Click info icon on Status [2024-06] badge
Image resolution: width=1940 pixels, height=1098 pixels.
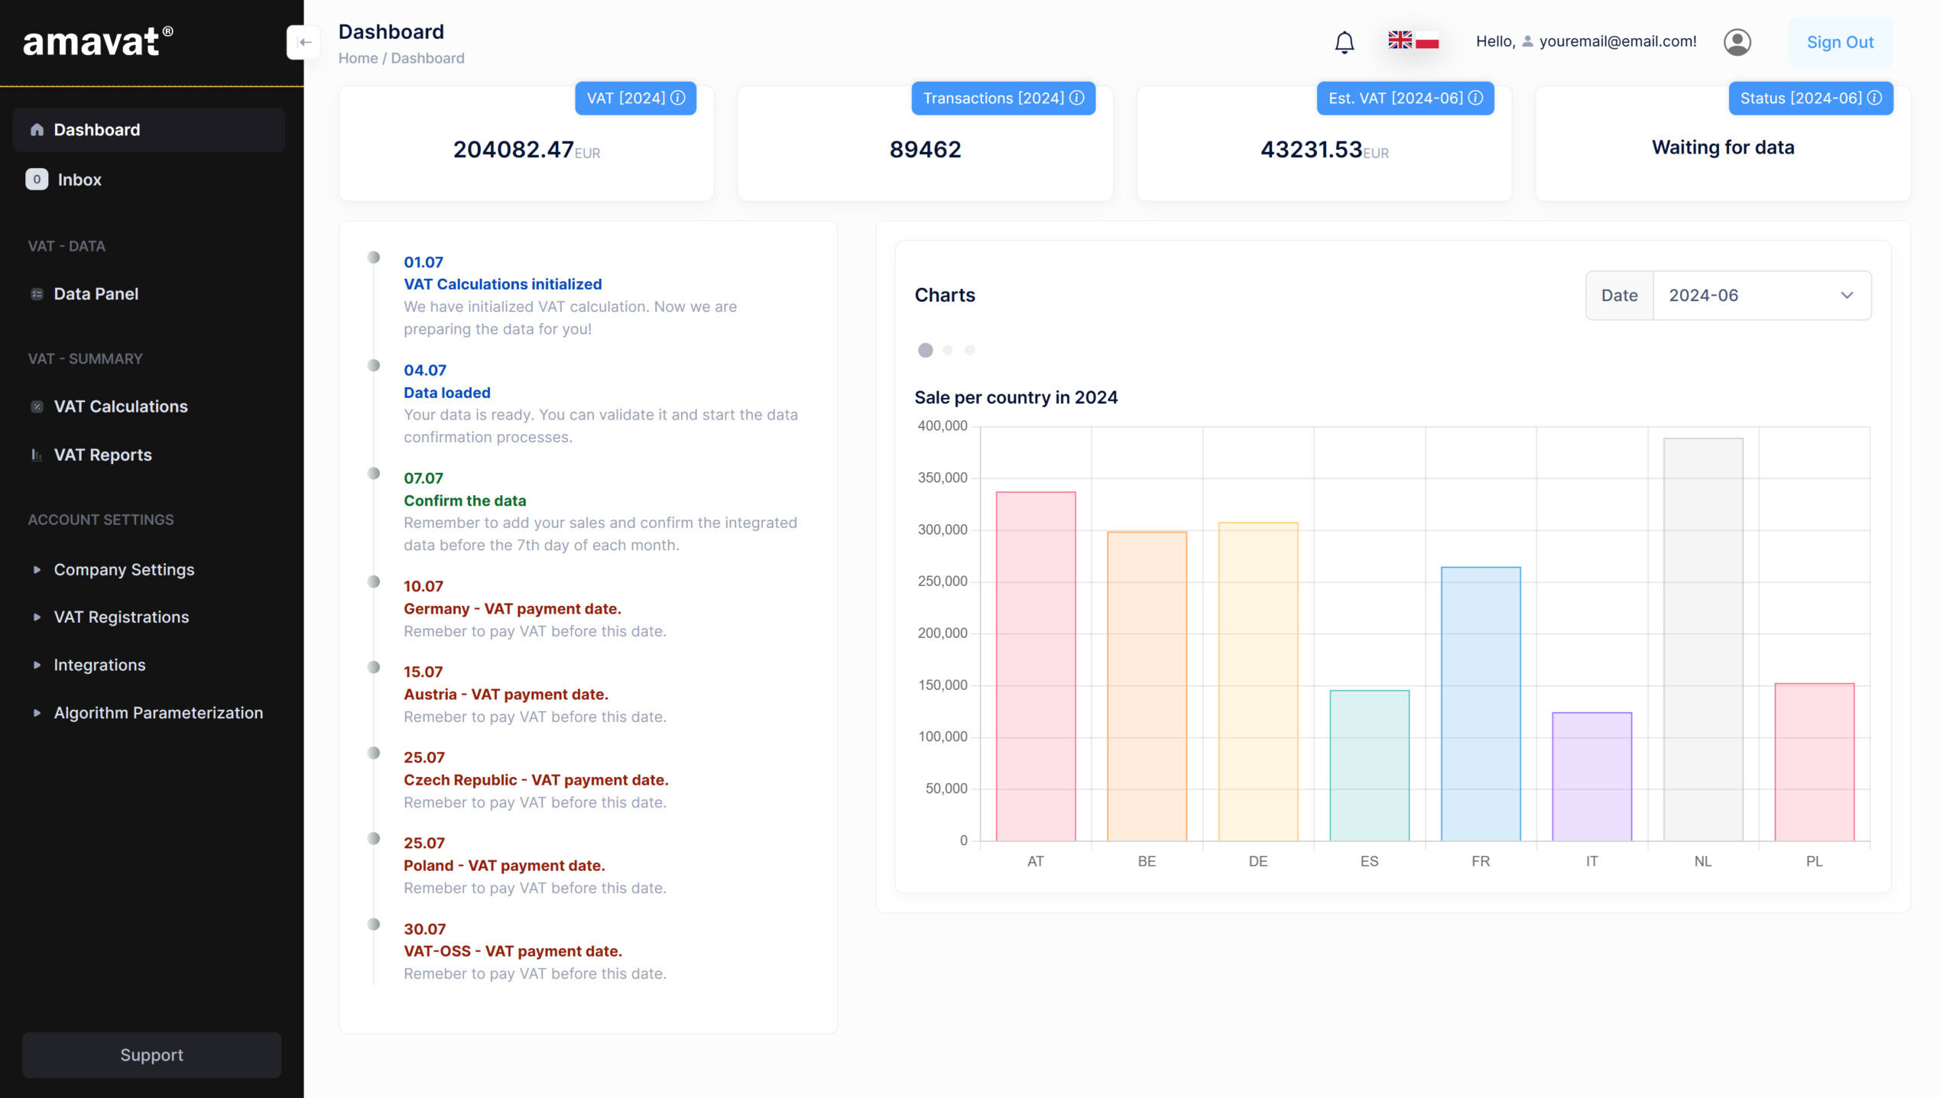pos(1875,98)
